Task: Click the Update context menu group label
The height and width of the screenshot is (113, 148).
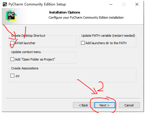Action: coord(26,52)
